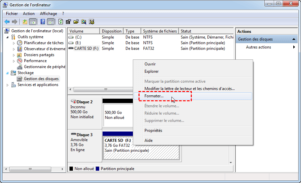Select Propriétés in context menu

point(193,131)
